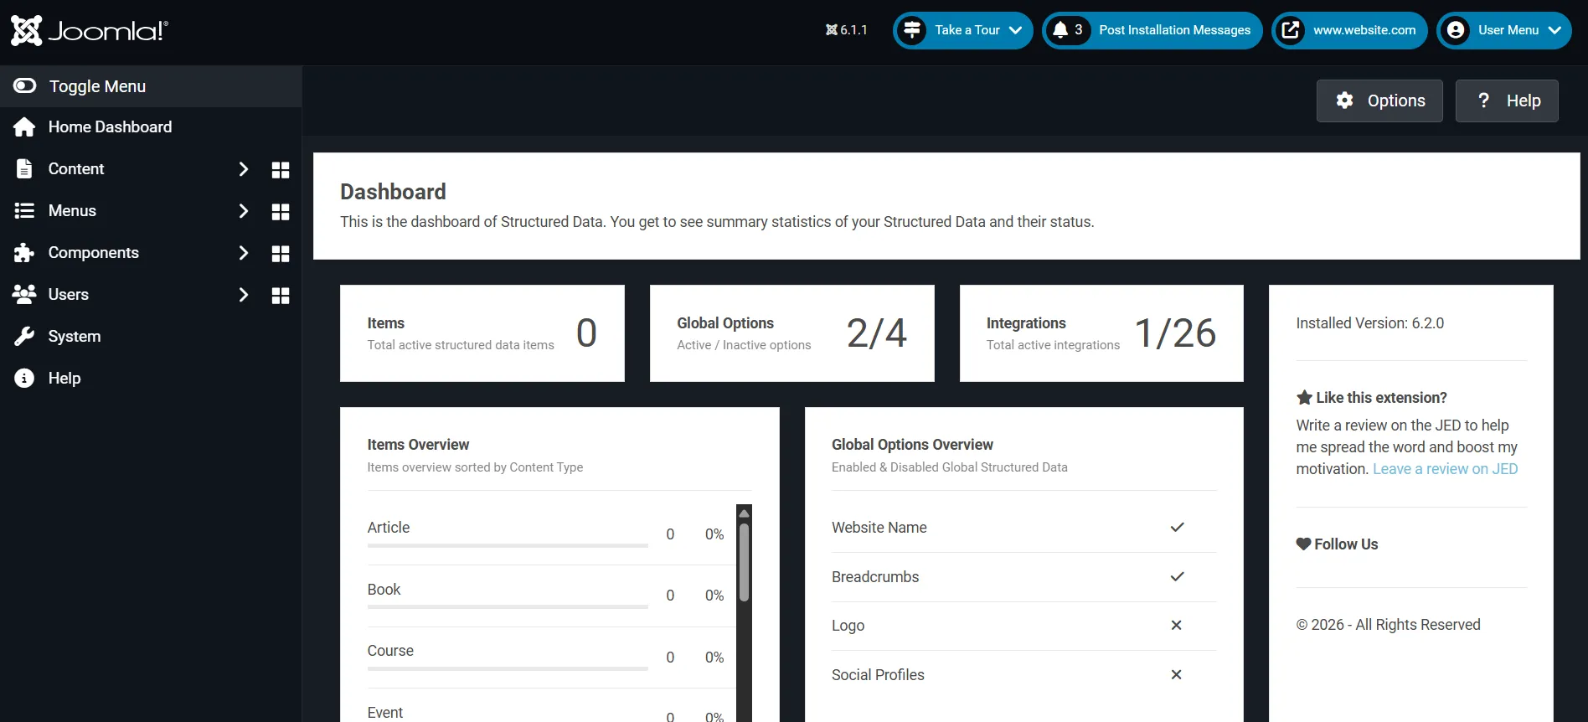The width and height of the screenshot is (1588, 722).
Task: Open Post Installation Messages
Action: tap(1152, 30)
